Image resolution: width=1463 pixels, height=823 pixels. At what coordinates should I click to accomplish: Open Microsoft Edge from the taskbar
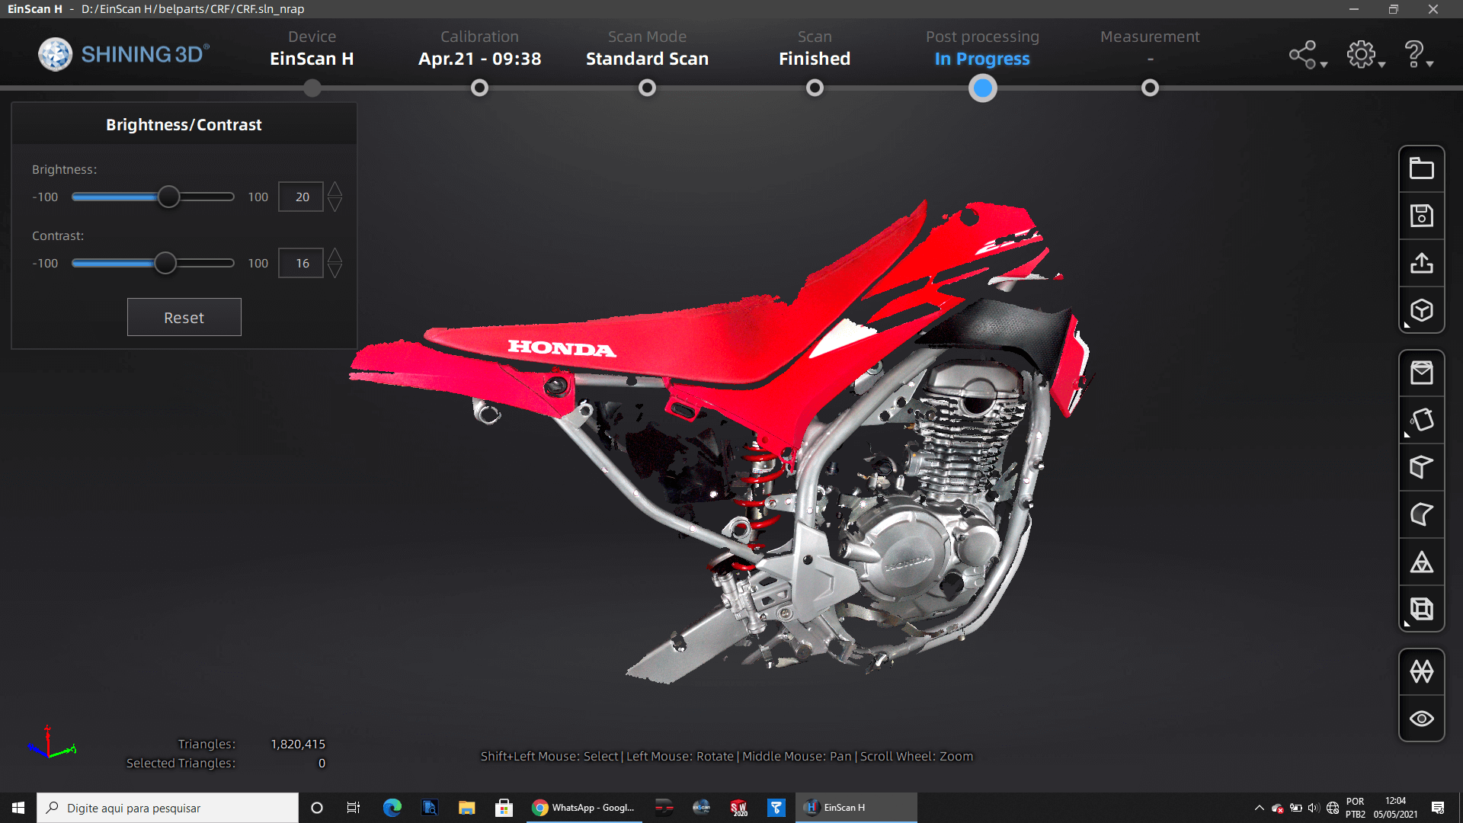(x=392, y=808)
